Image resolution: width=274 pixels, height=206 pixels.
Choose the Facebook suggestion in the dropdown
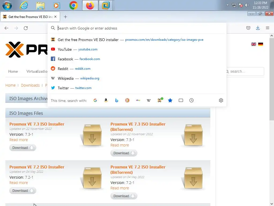click(x=137, y=59)
